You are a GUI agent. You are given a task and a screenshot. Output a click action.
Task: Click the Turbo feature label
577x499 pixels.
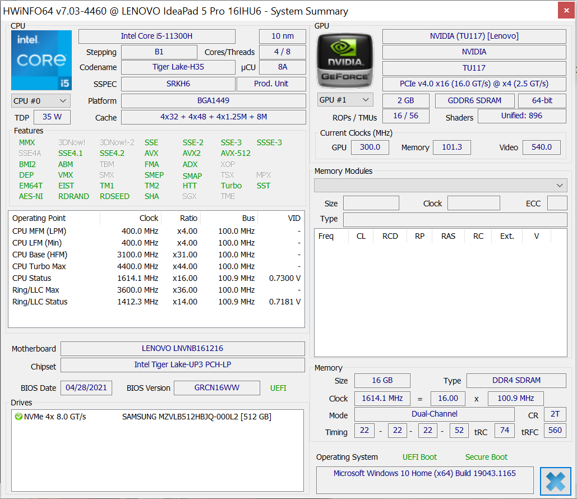pyautogui.click(x=231, y=186)
